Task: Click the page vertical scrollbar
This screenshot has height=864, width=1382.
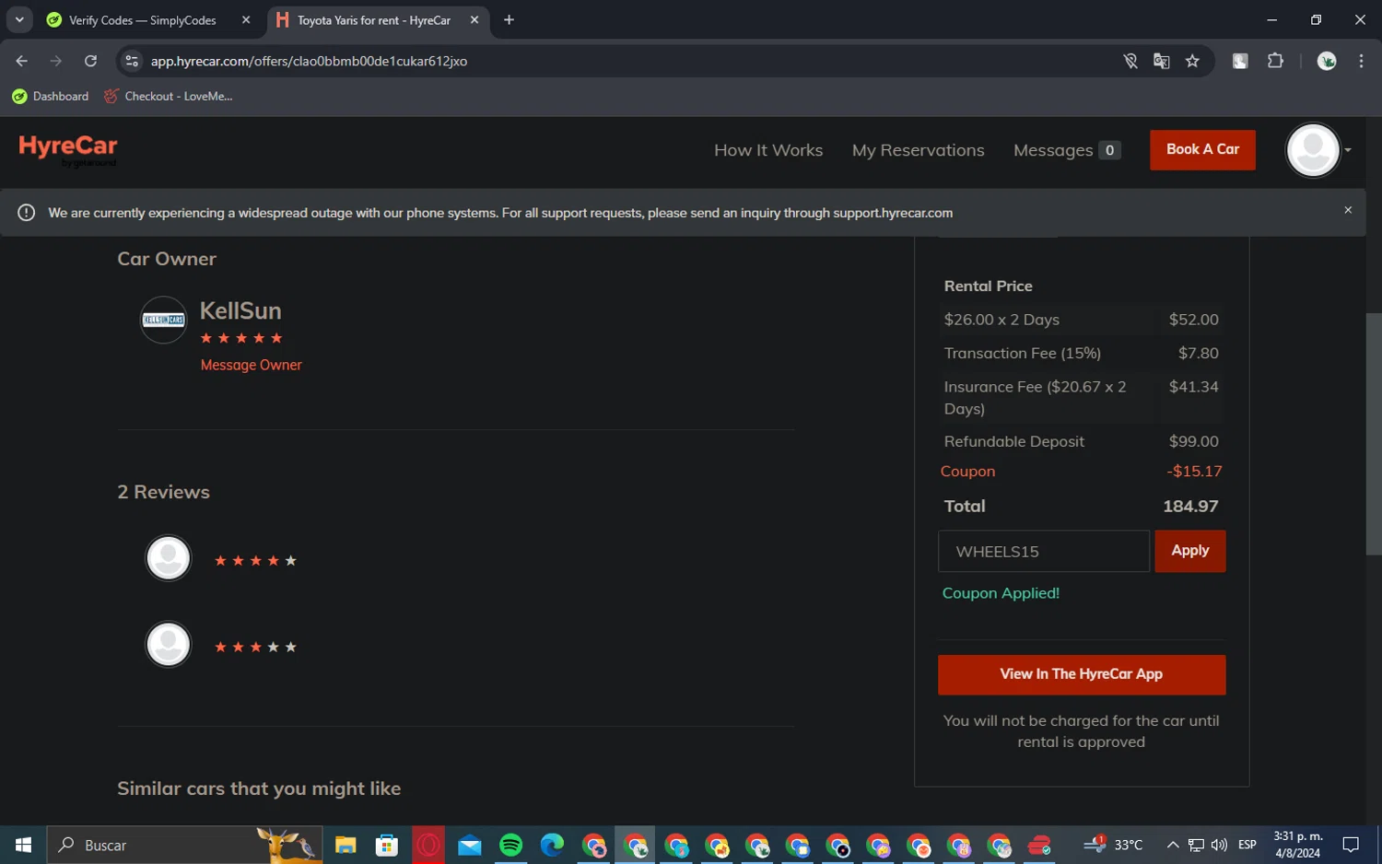Action: pyautogui.click(x=1374, y=434)
